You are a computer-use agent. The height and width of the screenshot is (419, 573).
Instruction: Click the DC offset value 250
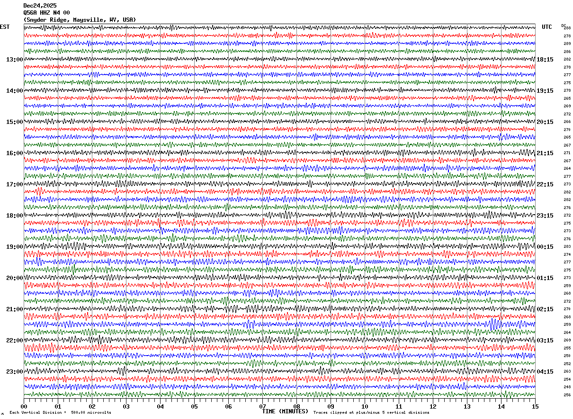pos(567,356)
